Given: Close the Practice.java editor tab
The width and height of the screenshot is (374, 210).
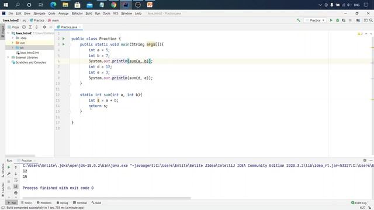Looking at the screenshot, I should coord(80,27).
